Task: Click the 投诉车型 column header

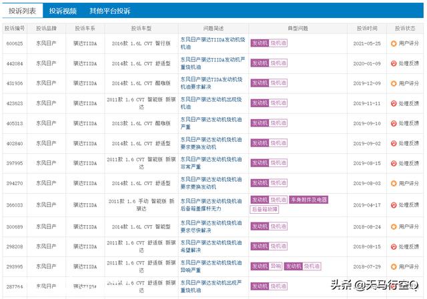Action: click(x=141, y=28)
